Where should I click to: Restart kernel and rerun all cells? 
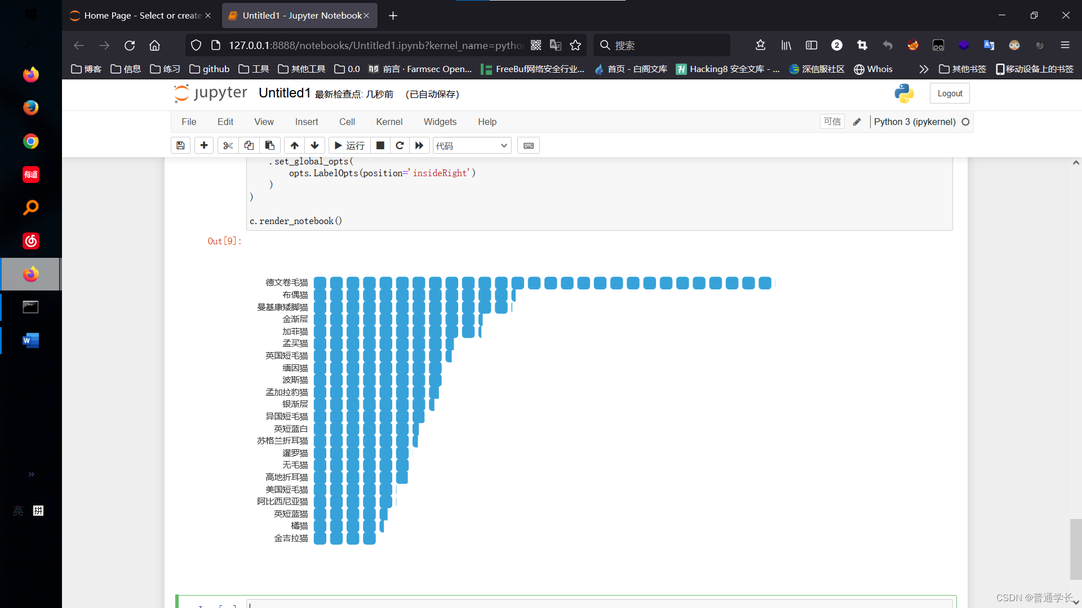pyautogui.click(x=419, y=146)
